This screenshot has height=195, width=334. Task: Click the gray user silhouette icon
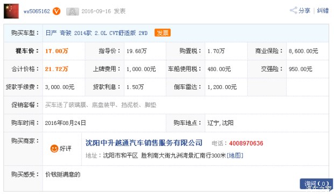[72, 11]
